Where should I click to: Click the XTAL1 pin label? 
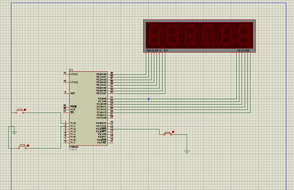(74, 74)
